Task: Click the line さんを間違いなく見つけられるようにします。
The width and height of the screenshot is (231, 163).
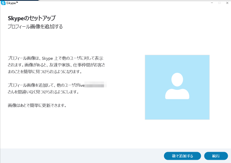Action: point(43,92)
